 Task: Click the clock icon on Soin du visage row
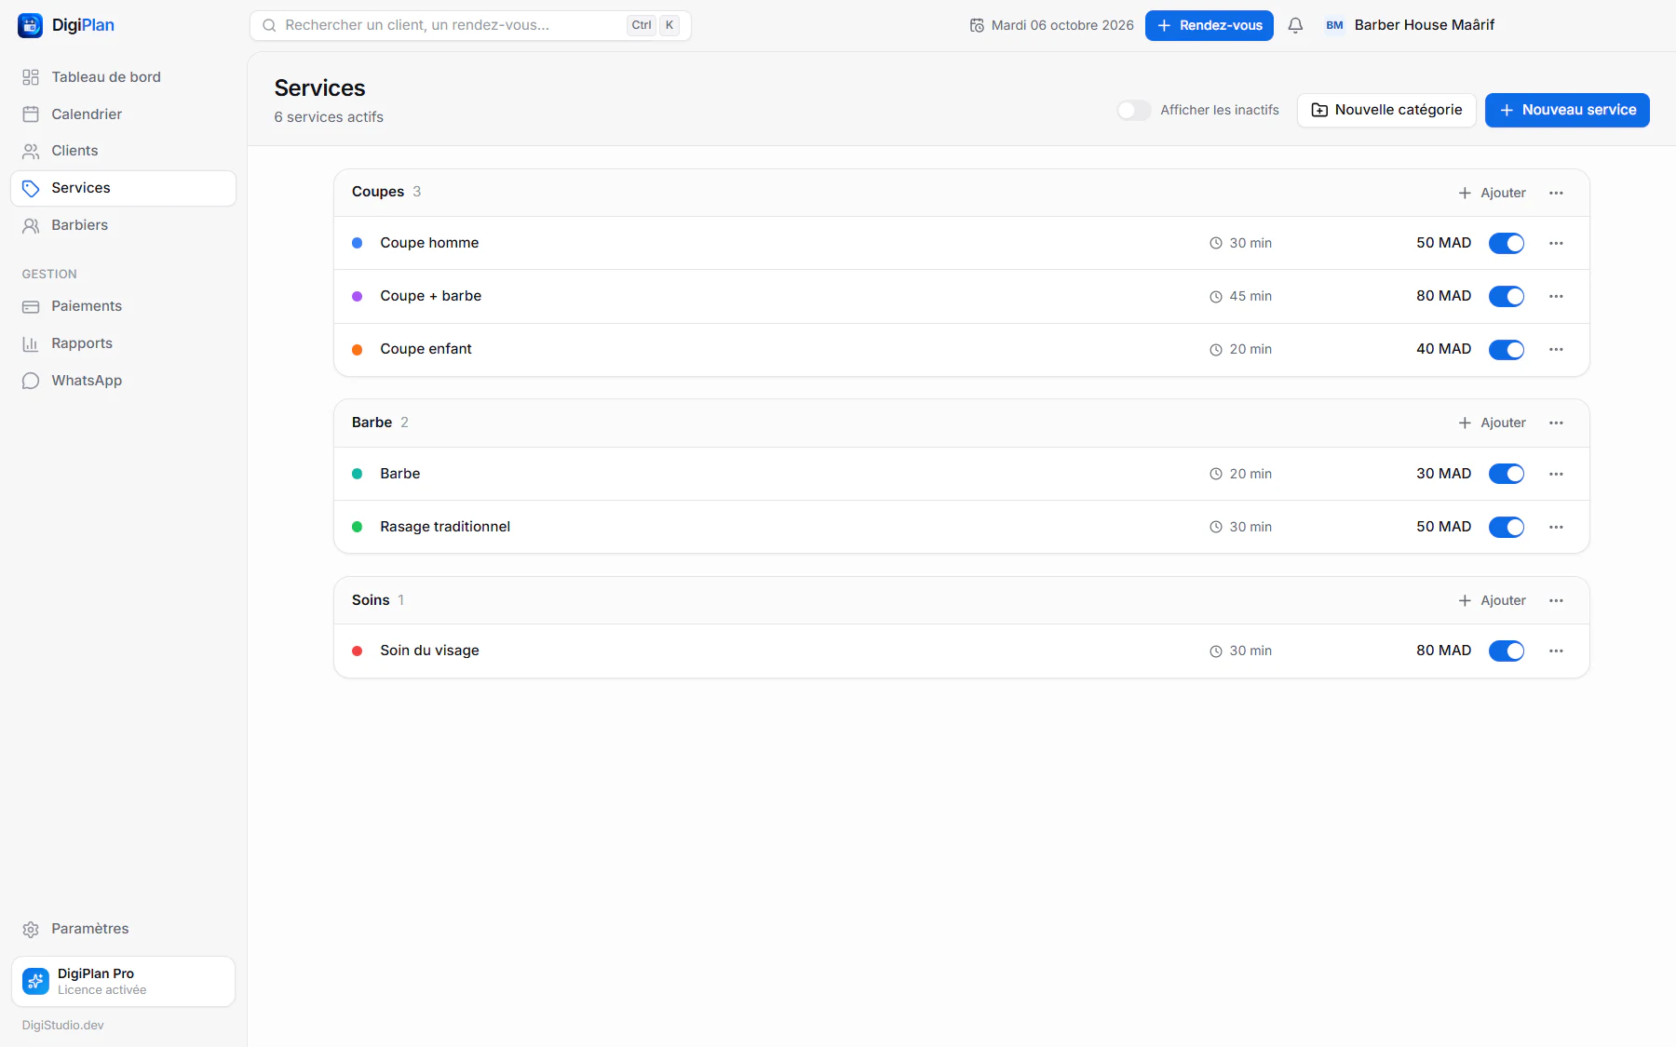(x=1215, y=651)
